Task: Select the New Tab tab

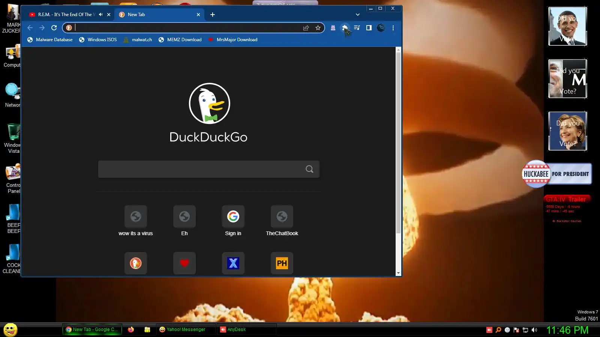Action: (159, 15)
